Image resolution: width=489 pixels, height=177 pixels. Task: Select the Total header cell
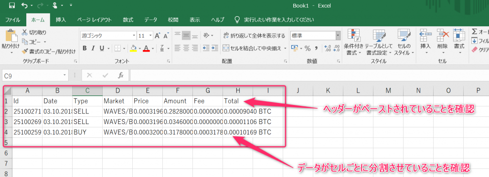tap(238, 101)
